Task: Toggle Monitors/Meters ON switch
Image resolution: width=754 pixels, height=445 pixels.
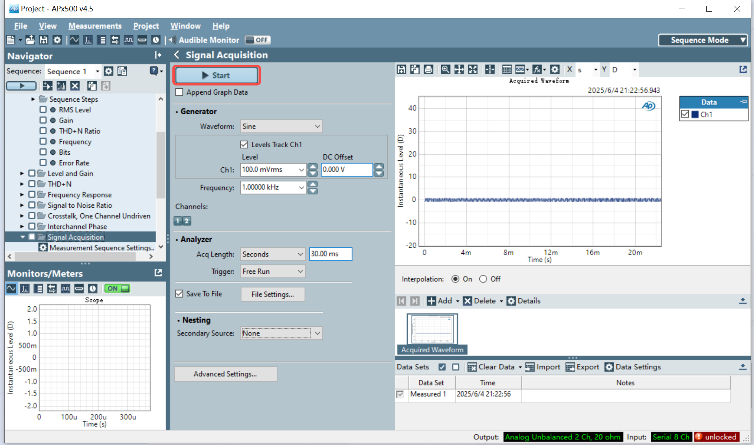Action: [117, 289]
